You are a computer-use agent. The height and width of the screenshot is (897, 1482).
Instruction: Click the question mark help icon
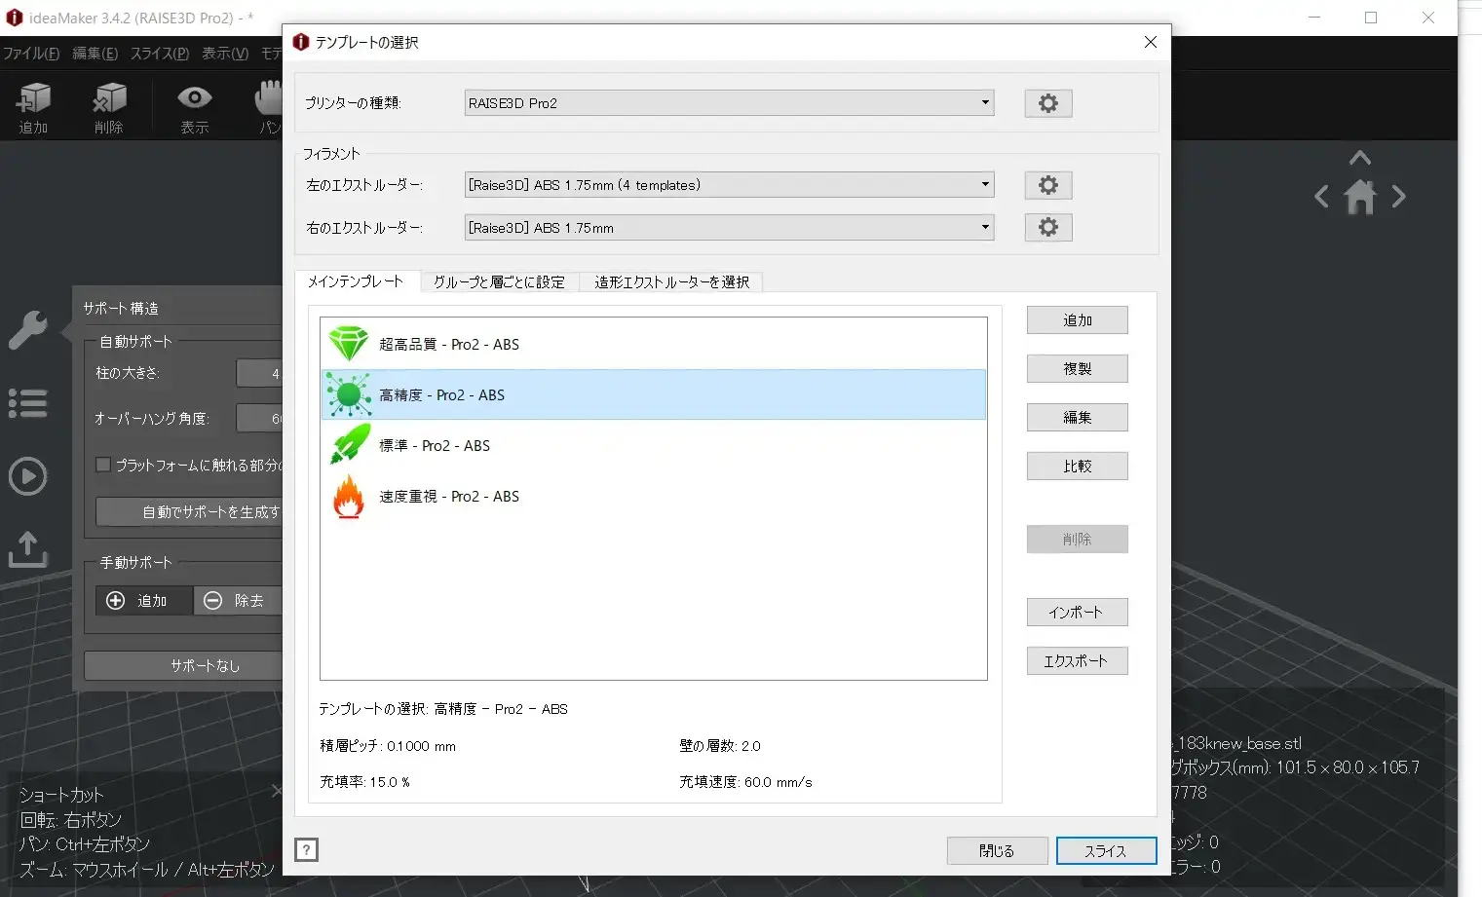tap(306, 849)
